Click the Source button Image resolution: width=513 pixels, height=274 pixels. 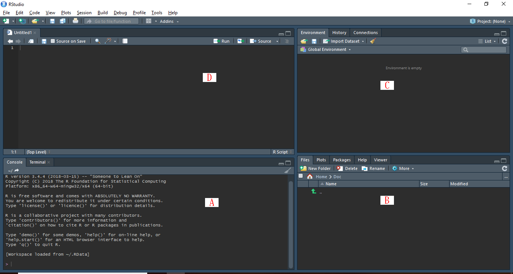[261, 41]
